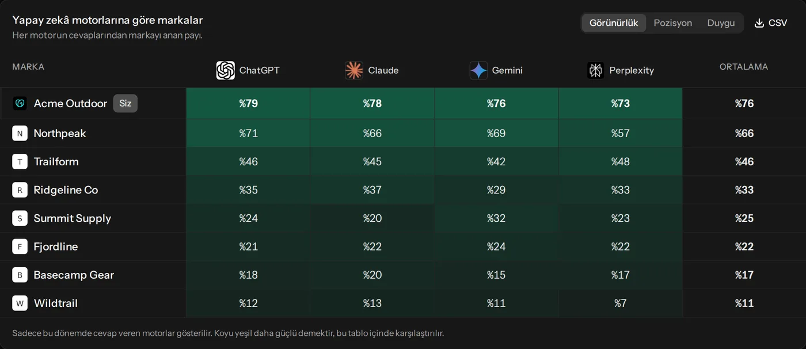This screenshot has height=349, width=806.
Task: Click Trailform's Claude cell %45
Action: (x=372, y=161)
